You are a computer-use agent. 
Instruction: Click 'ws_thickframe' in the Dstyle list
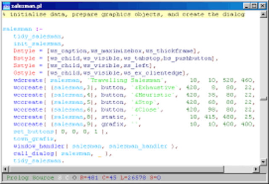(169, 51)
